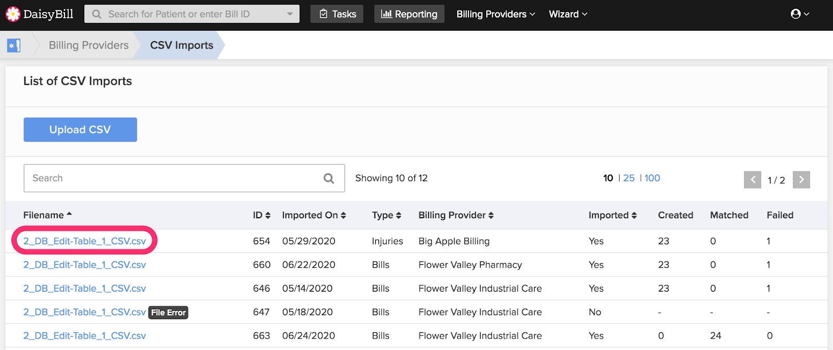This screenshot has width=833, height=350.
Task: Focus the Patient or Bill ID search field
Action: click(x=192, y=14)
